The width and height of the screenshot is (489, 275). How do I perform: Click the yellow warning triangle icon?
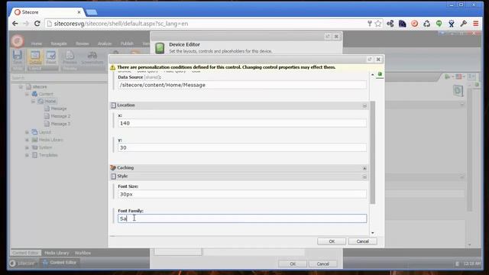coord(112,67)
